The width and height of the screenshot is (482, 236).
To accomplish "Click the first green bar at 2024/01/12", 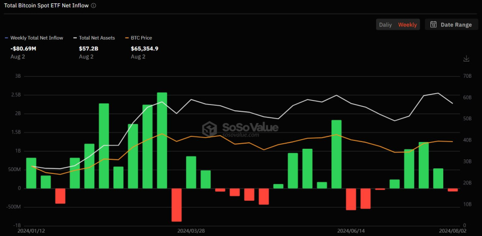I will (31, 173).
